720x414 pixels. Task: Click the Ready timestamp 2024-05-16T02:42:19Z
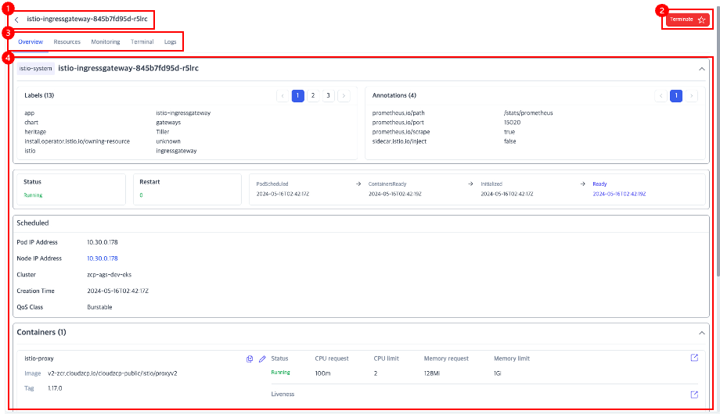[619, 194]
